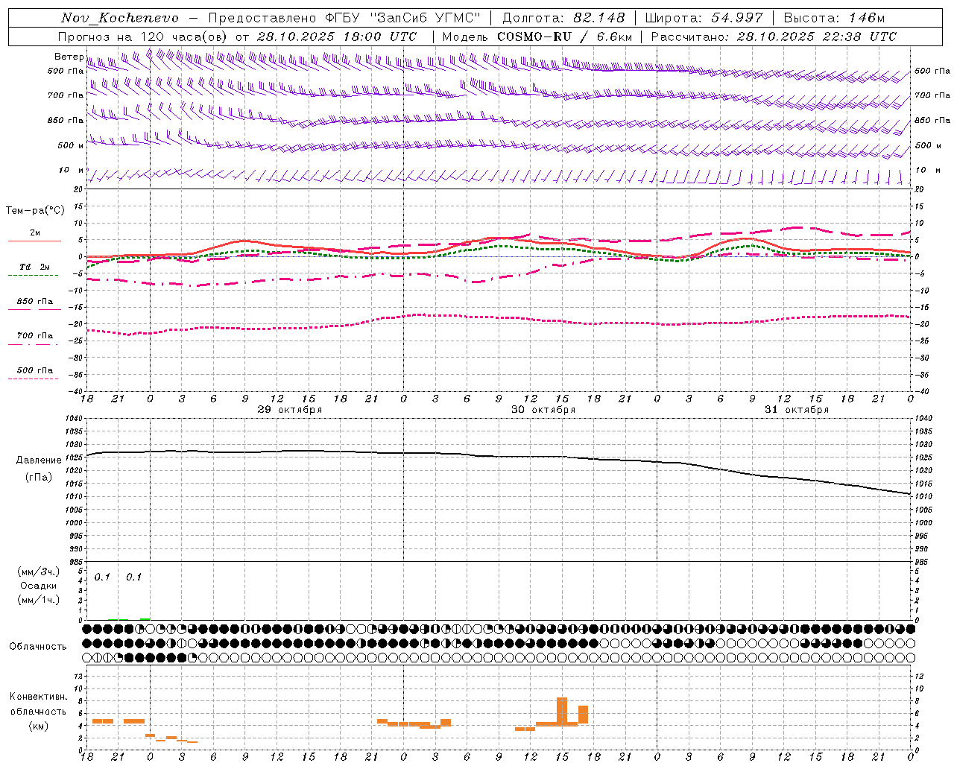Click the tallest orange convective cloud bar
The image size is (954, 763).
(x=562, y=712)
